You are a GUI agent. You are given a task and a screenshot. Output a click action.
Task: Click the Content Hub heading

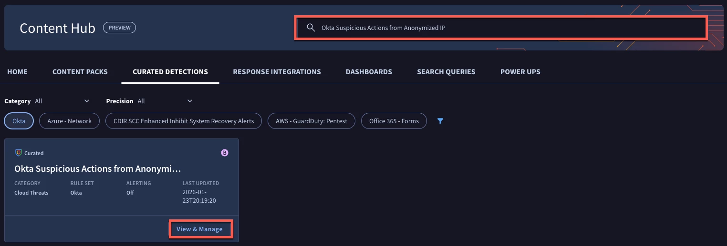coord(58,28)
